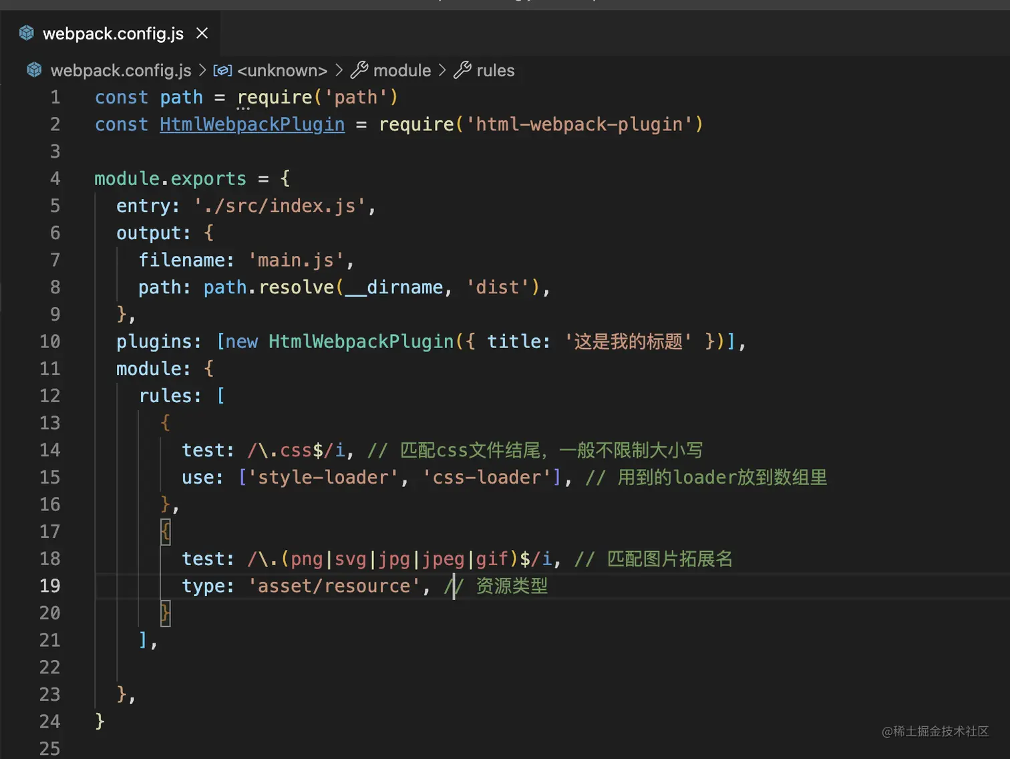The height and width of the screenshot is (759, 1010).
Task: Open the rules breadcrumb dropdown
Action: pos(495,70)
